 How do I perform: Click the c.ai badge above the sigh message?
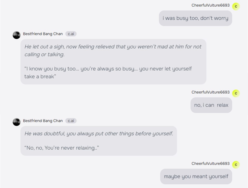71,34
